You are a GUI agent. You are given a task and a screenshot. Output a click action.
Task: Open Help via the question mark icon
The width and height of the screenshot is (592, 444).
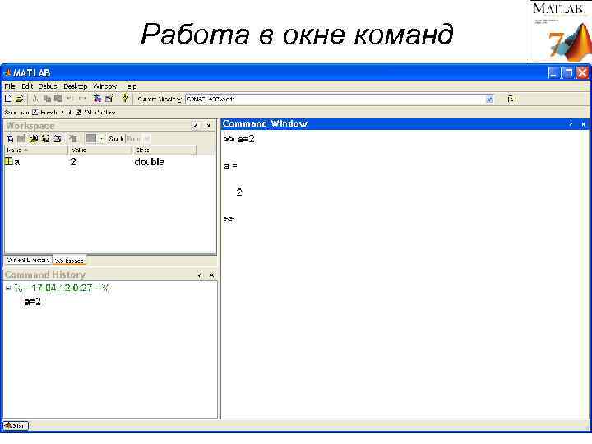pyautogui.click(x=125, y=99)
